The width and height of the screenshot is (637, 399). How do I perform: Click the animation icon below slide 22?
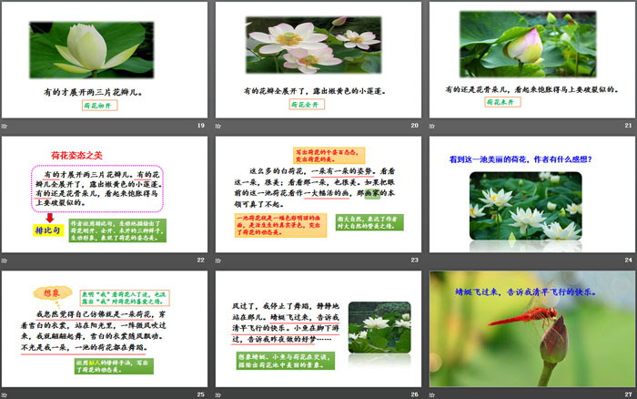pos(5,260)
